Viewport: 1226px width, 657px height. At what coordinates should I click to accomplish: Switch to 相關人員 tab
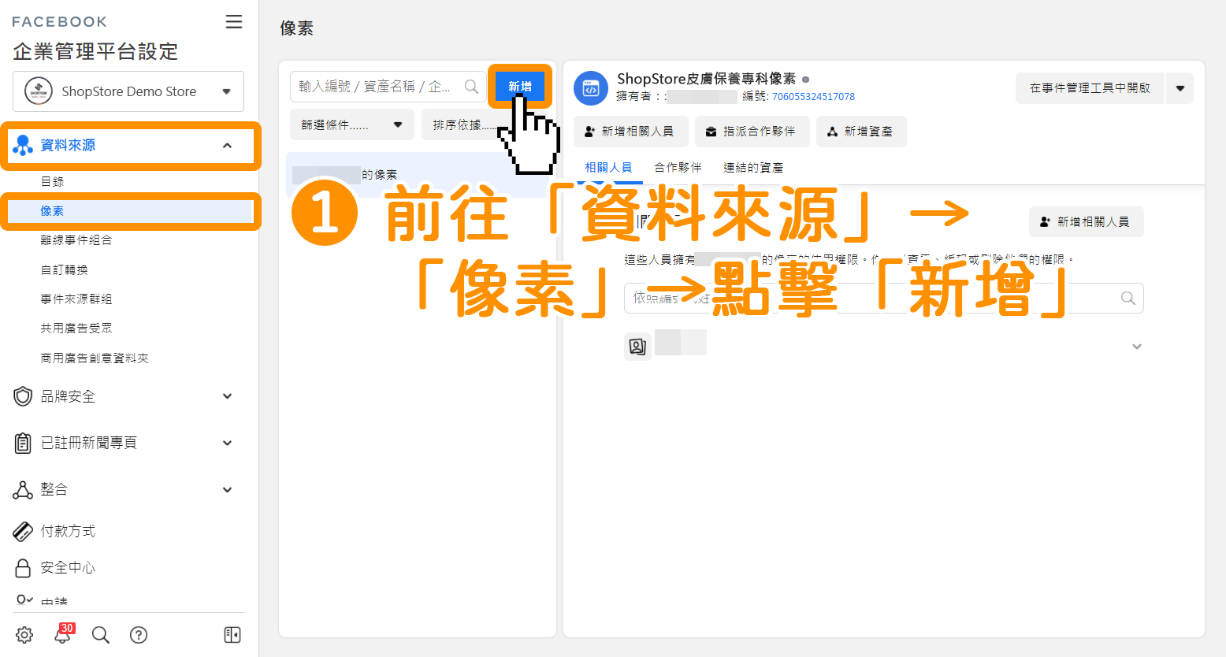(608, 168)
